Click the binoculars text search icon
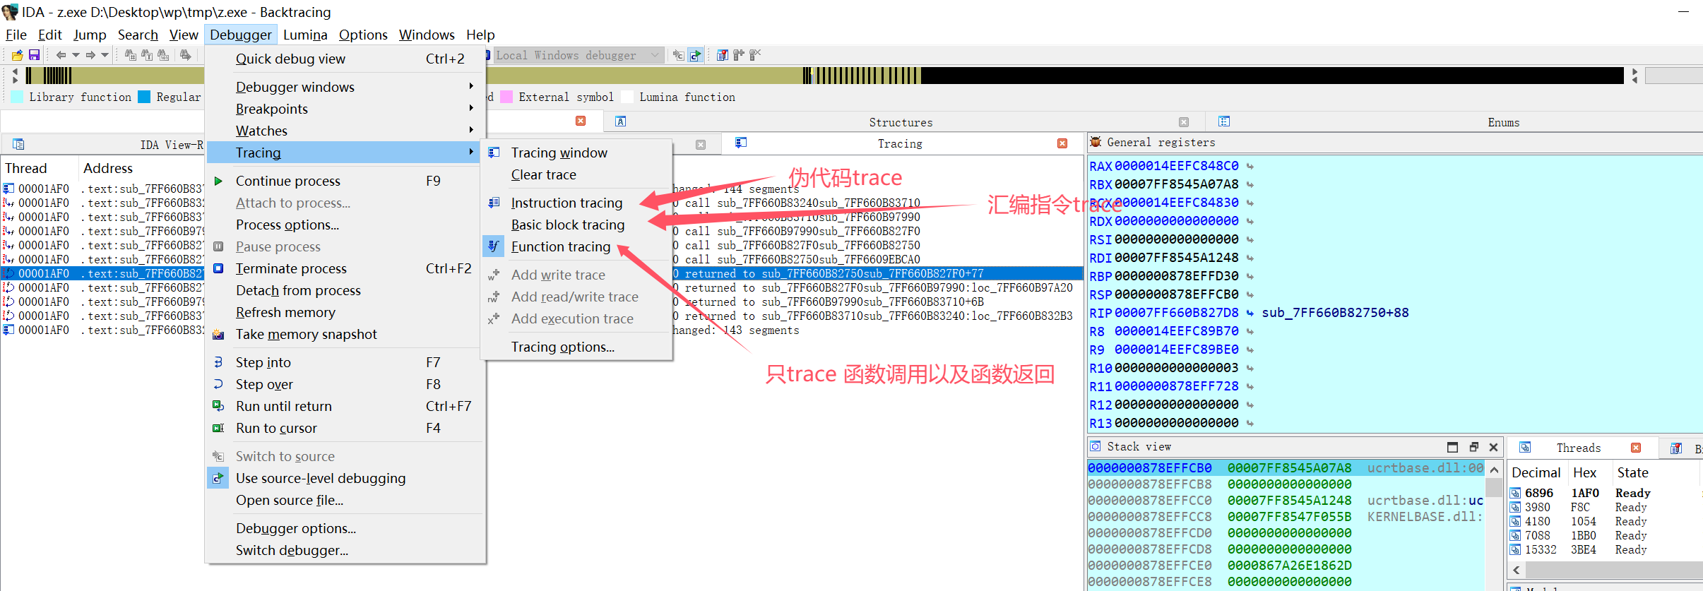 [147, 55]
